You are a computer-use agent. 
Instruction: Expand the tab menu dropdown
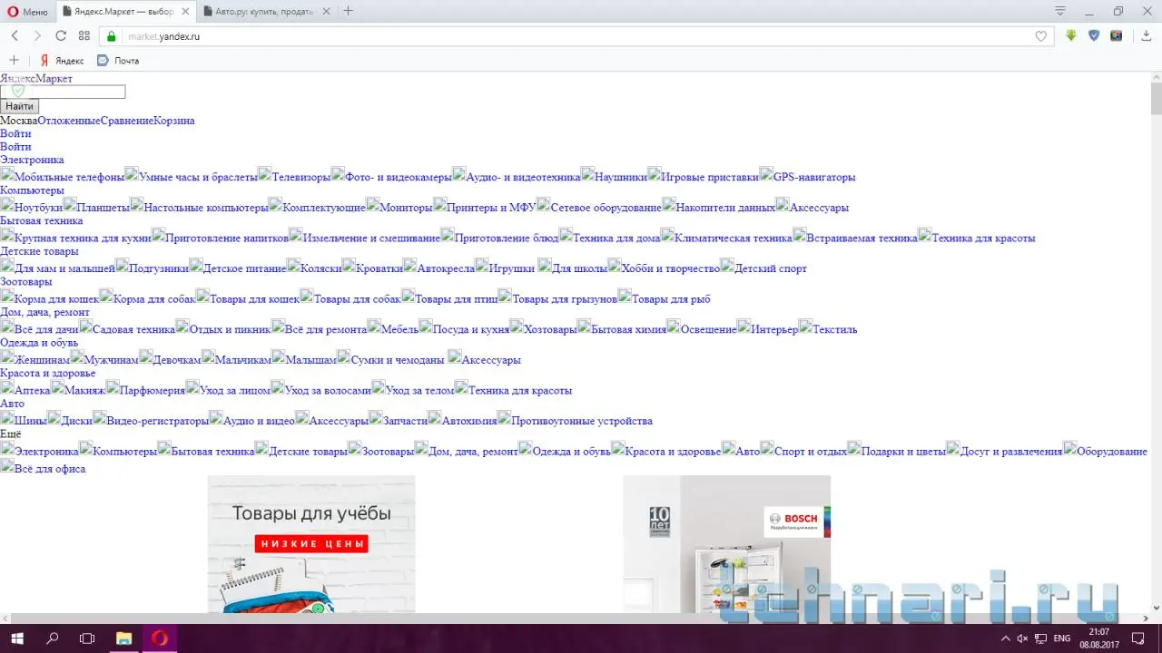1059,11
